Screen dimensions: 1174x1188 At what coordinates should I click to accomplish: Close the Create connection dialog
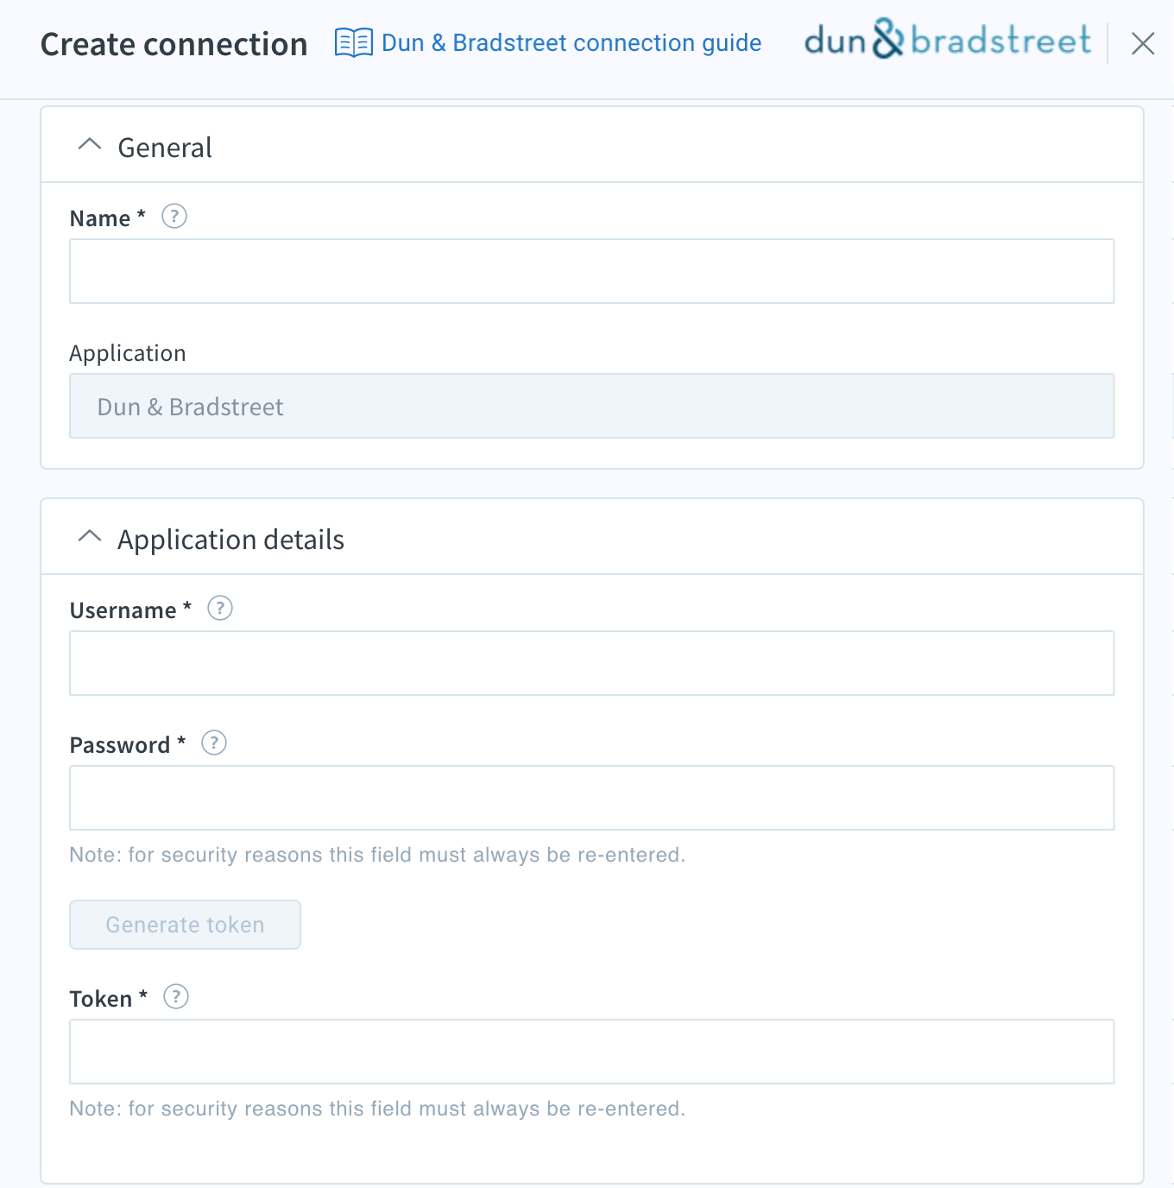pos(1143,43)
